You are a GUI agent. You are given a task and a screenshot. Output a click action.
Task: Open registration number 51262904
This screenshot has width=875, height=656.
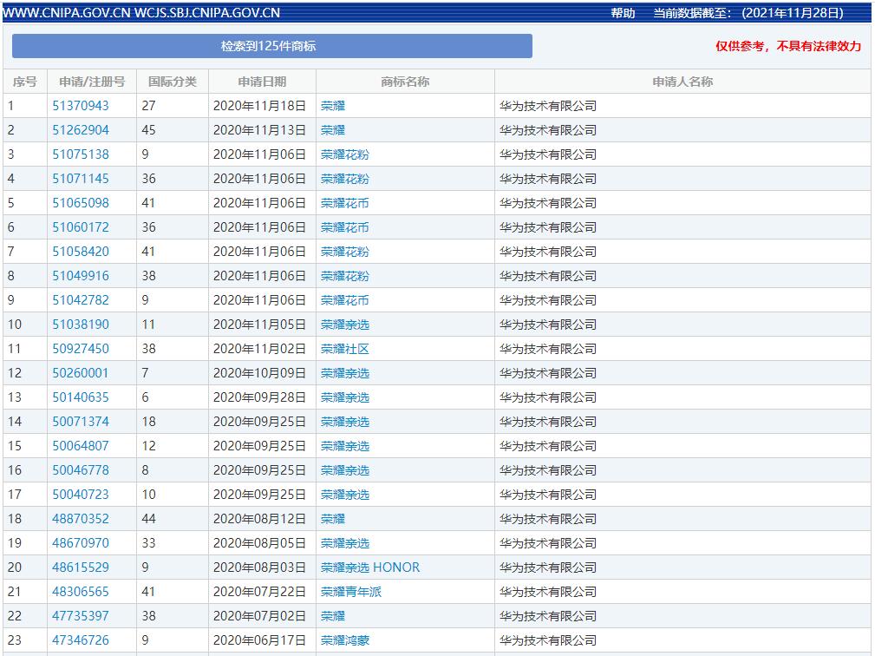point(81,130)
